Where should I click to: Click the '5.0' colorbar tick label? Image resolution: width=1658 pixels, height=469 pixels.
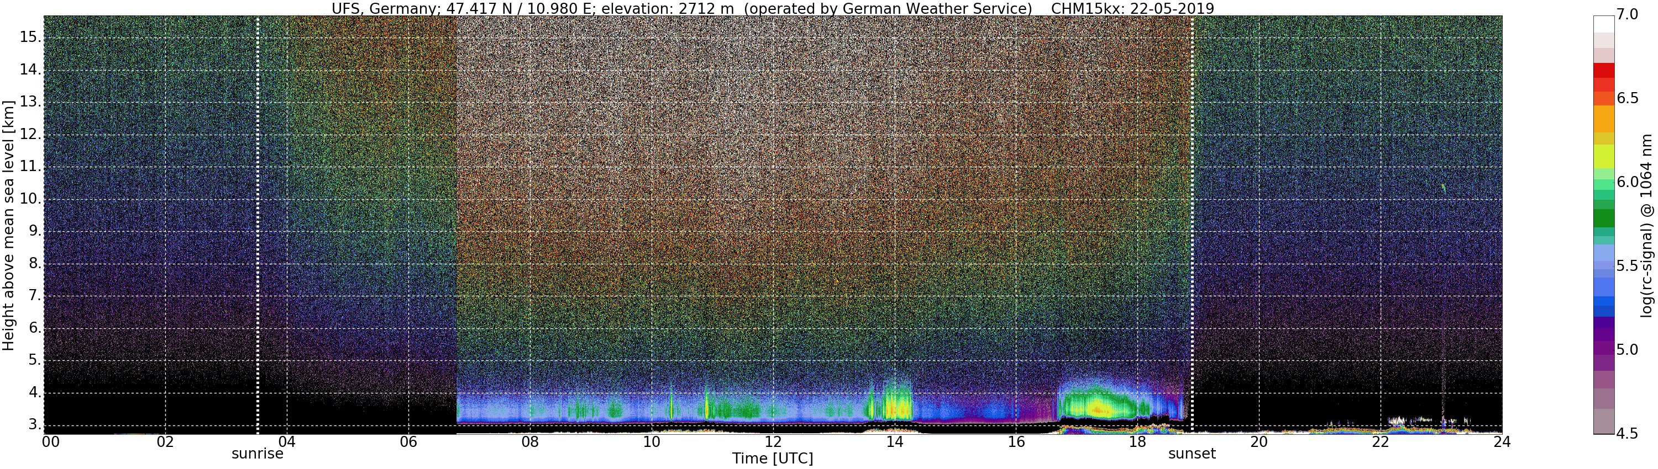[x=1628, y=350]
